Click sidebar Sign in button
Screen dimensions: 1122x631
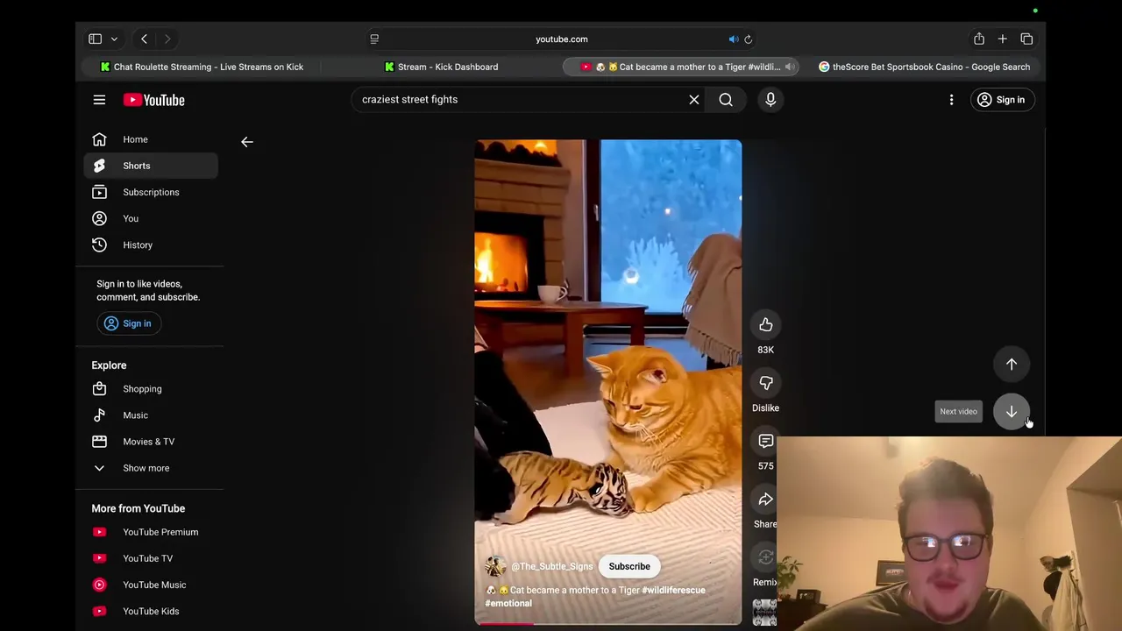tap(128, 323)
